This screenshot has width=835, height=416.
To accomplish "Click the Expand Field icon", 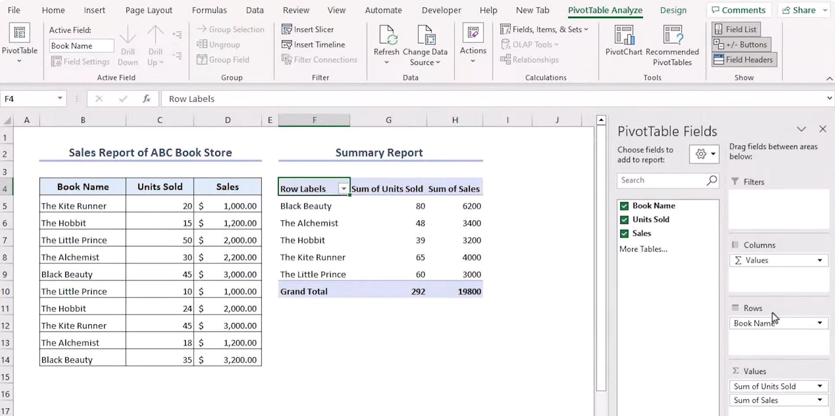I will tap(177, 35).
